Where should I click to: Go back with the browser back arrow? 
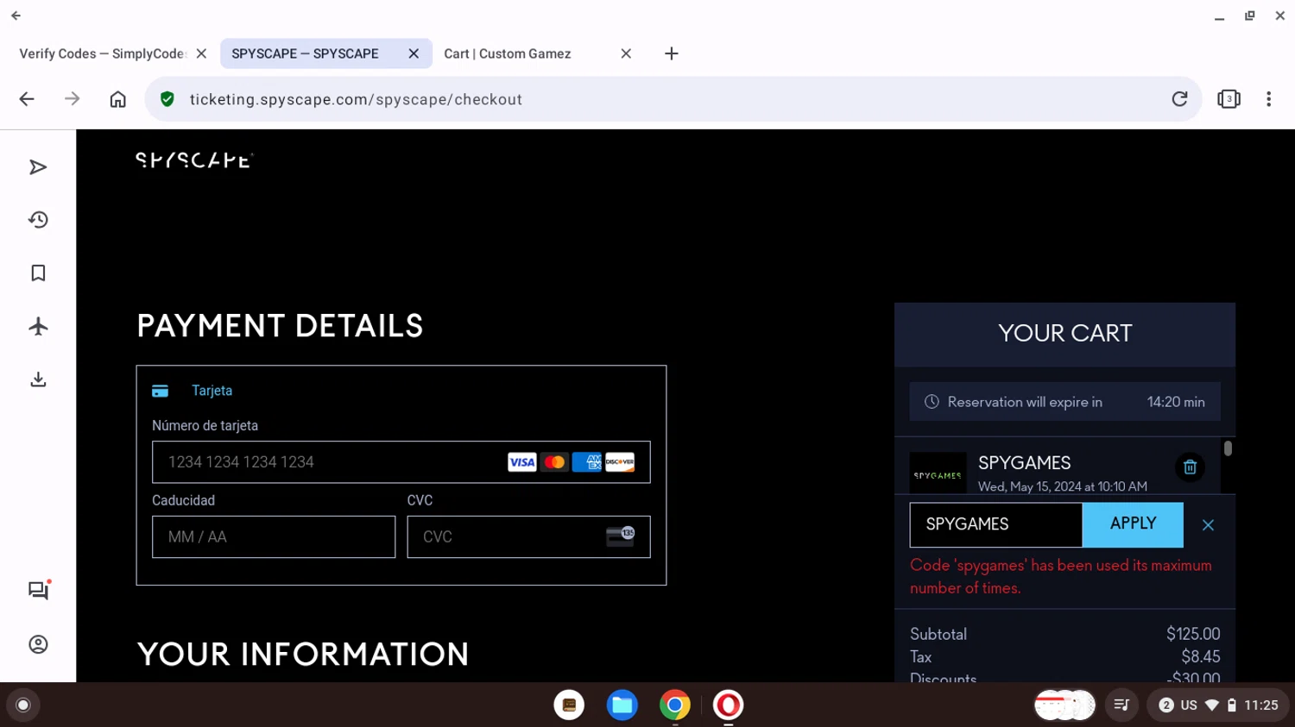coord(27,99)
